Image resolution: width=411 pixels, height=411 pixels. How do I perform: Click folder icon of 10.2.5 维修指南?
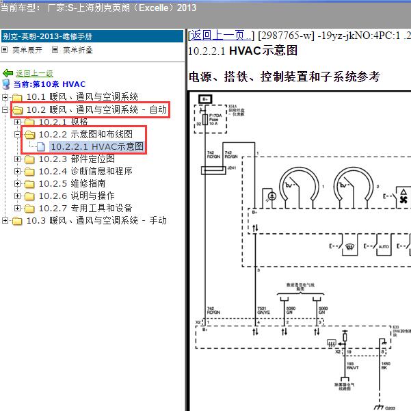coord(29,184)
